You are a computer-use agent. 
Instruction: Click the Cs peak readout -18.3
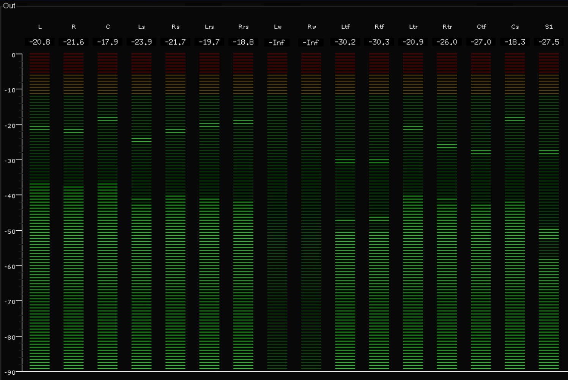(515, 42)
